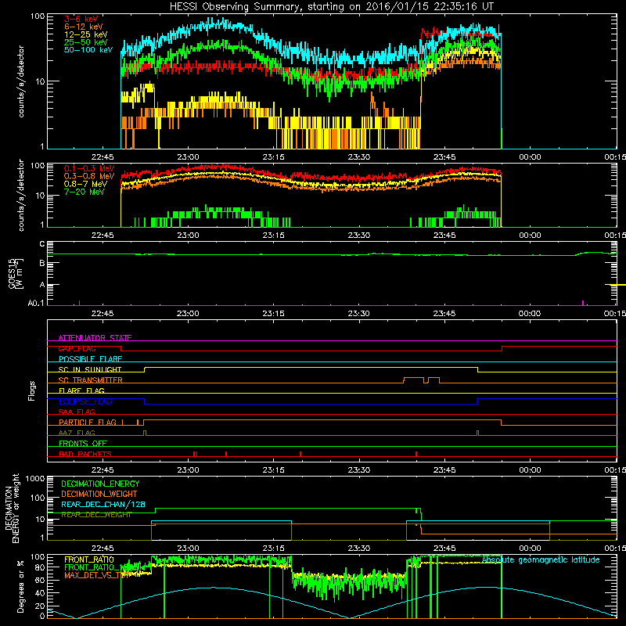
Task: Click the C flux class tick label
Action: click(42, 244)
